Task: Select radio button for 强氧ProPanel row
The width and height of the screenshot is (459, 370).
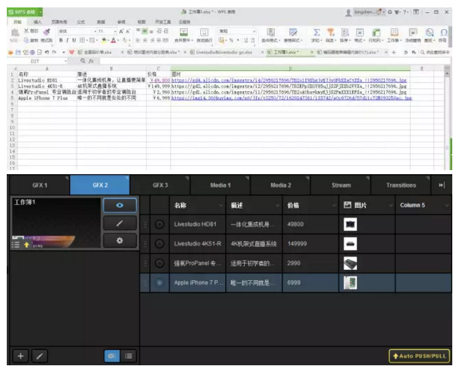Action: tap(159, 263)
